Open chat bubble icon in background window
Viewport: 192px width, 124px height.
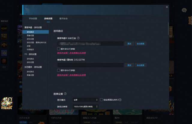pyautogui.click(x=184, y=10)
